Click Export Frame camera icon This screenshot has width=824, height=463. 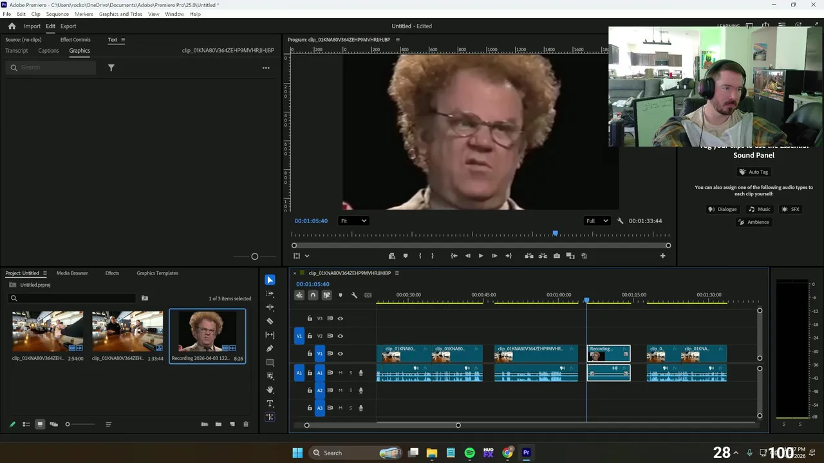coord(557,256)
